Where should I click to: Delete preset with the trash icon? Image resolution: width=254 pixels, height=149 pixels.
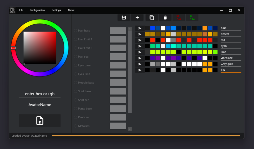pyautogui.click(x=165, y=18)
